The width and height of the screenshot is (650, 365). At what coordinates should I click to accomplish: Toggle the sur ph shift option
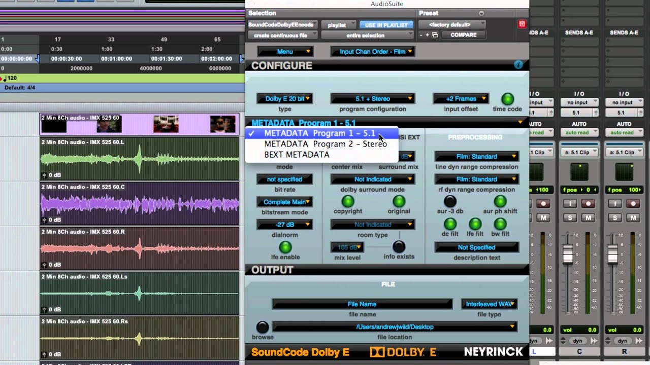tap(500, 201)
